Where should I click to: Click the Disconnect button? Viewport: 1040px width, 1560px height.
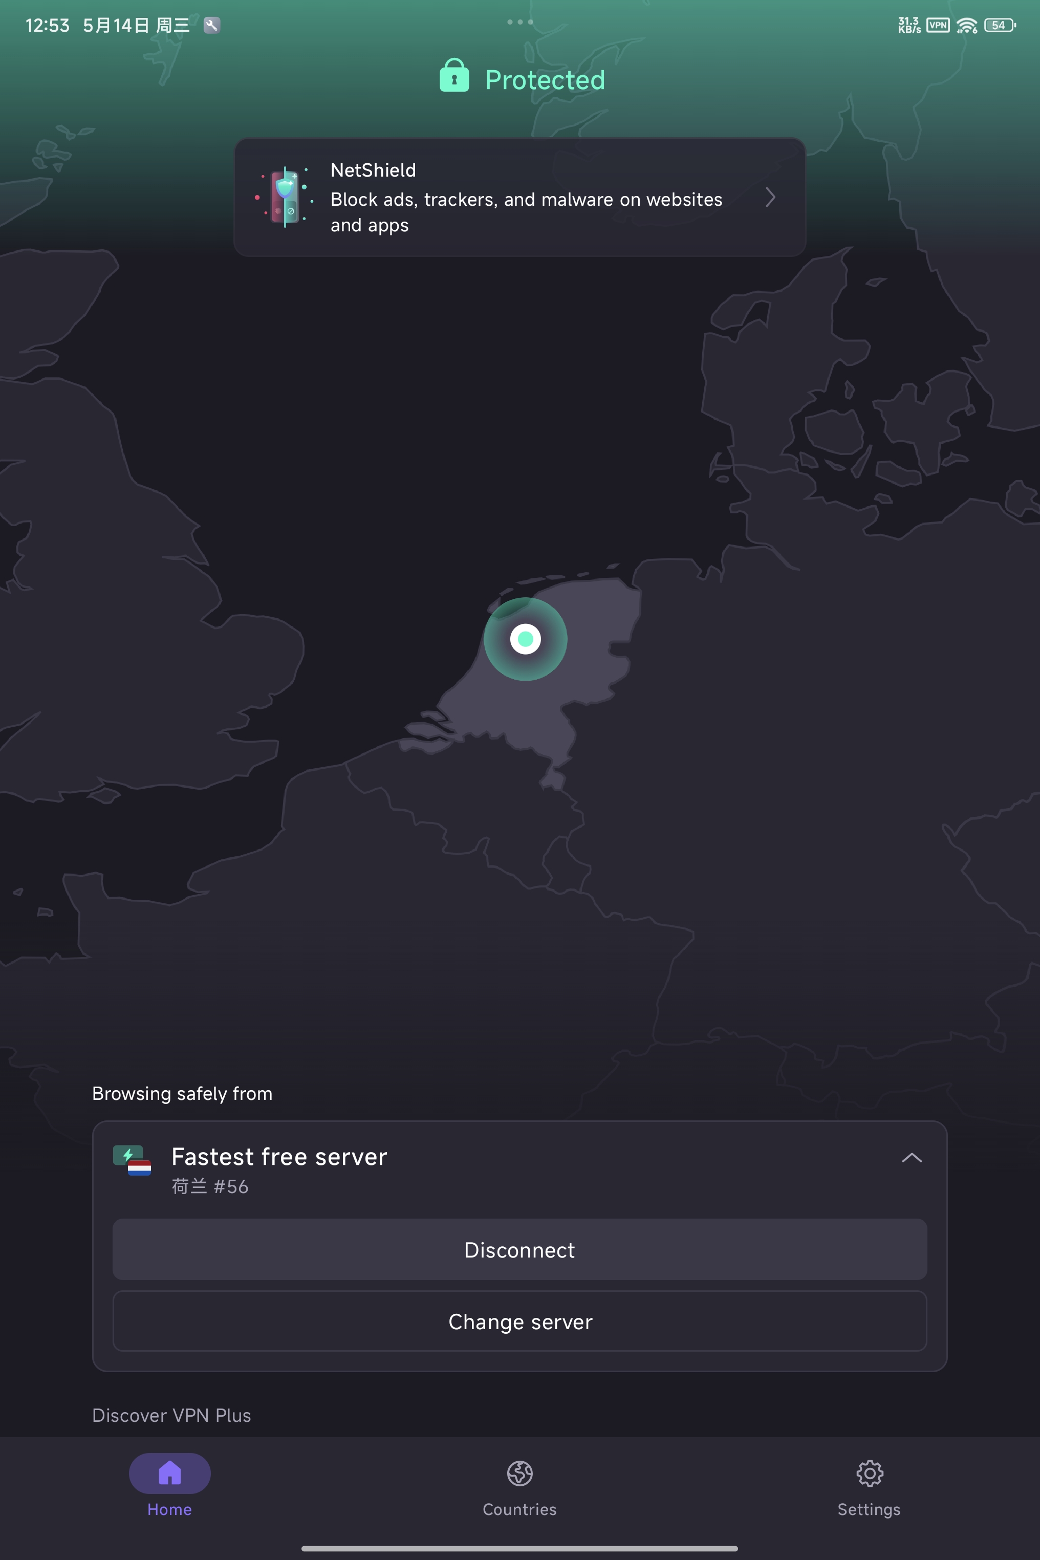click(520, 1250)
